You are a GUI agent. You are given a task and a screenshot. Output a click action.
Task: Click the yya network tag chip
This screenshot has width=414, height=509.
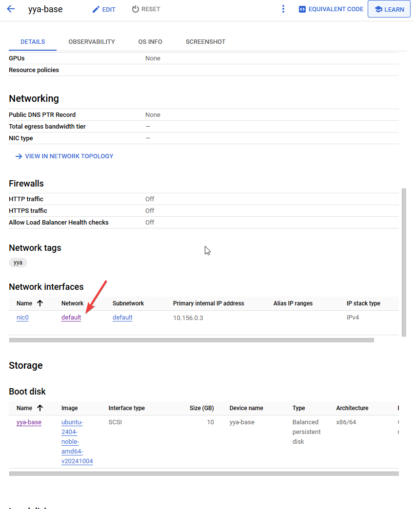tap(18, 263)
